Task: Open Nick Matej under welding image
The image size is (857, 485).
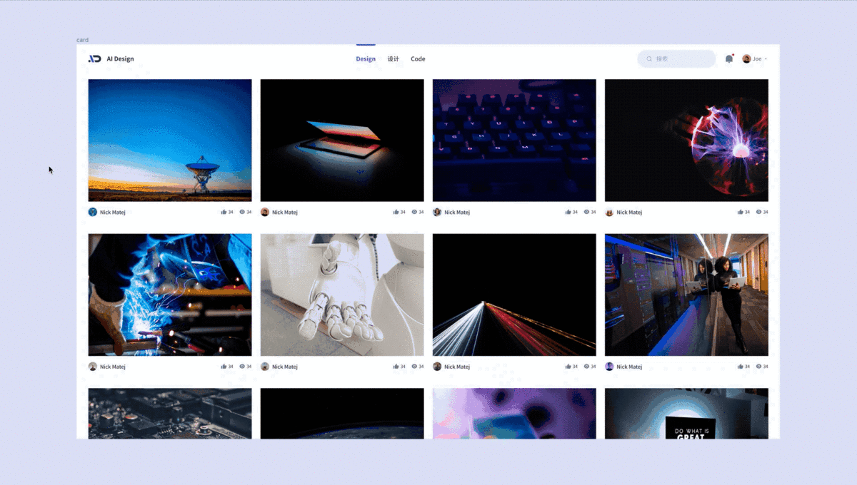Action: click(x=113, y=367)
